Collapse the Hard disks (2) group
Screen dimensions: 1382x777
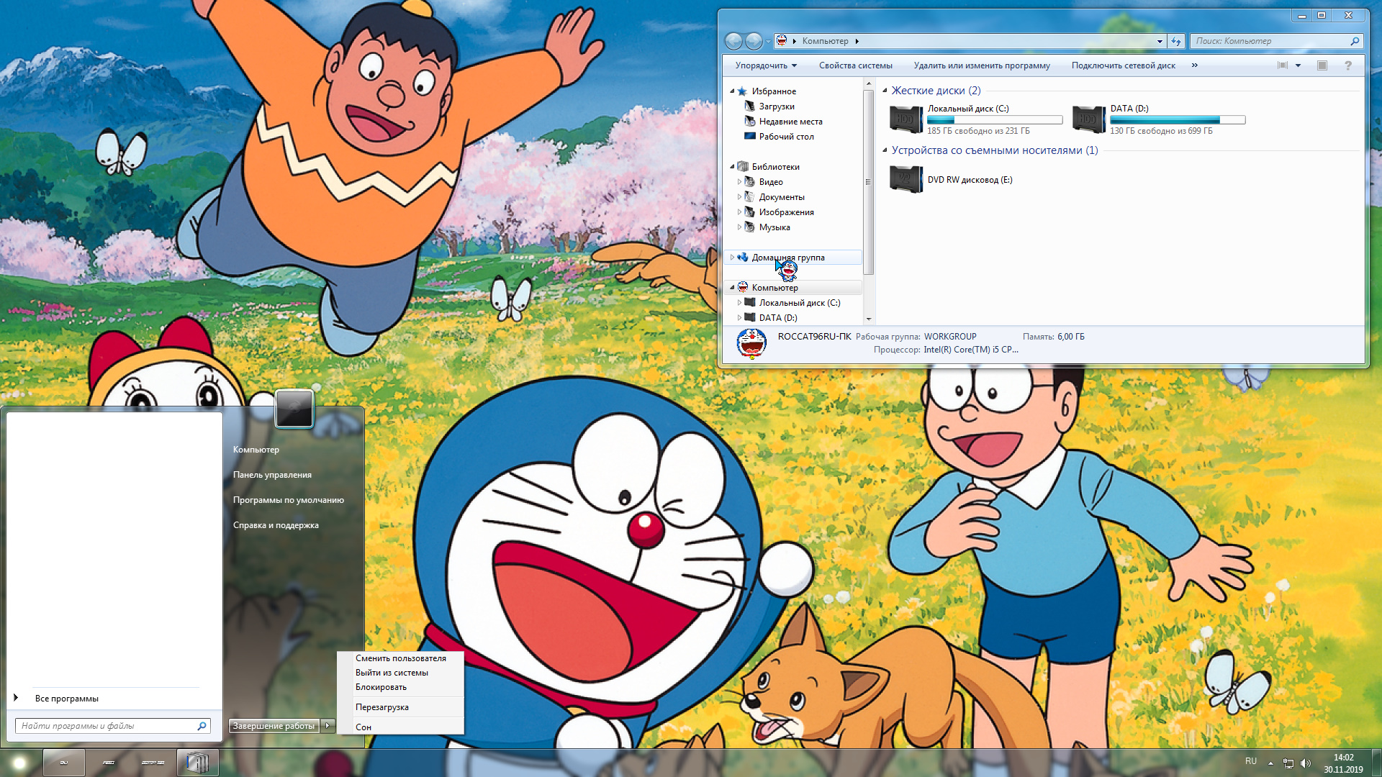click(885, 91)
